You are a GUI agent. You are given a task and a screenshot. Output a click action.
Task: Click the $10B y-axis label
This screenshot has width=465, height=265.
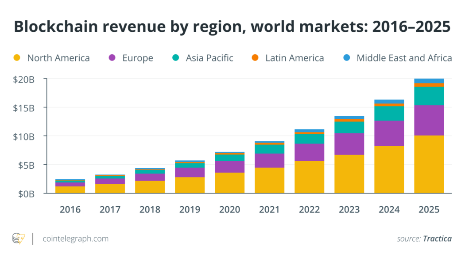pyautogui.click(x=23, y=136)
